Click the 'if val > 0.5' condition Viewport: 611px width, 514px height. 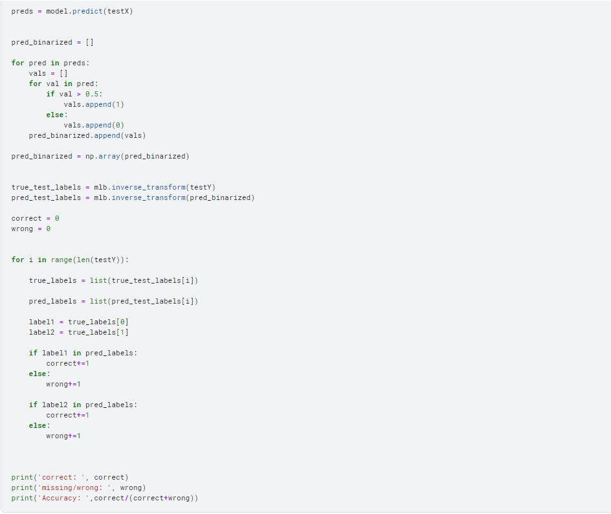point(74,94)
